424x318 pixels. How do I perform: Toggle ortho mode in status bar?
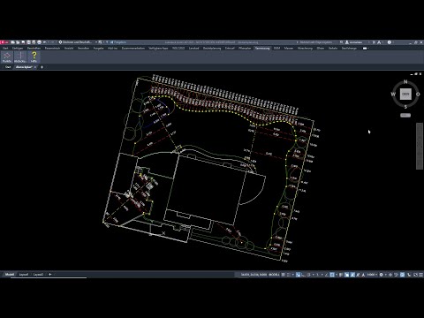pos(303,275)
